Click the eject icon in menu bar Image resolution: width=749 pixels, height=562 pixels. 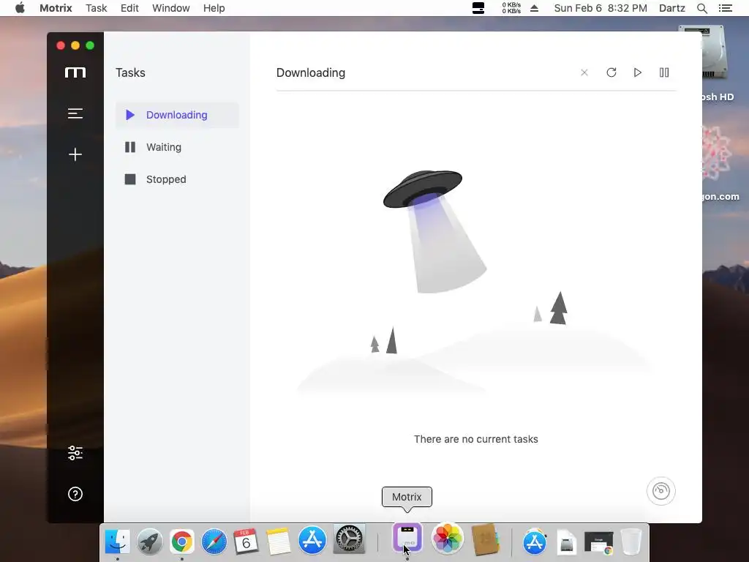click(x=535, y=8)
